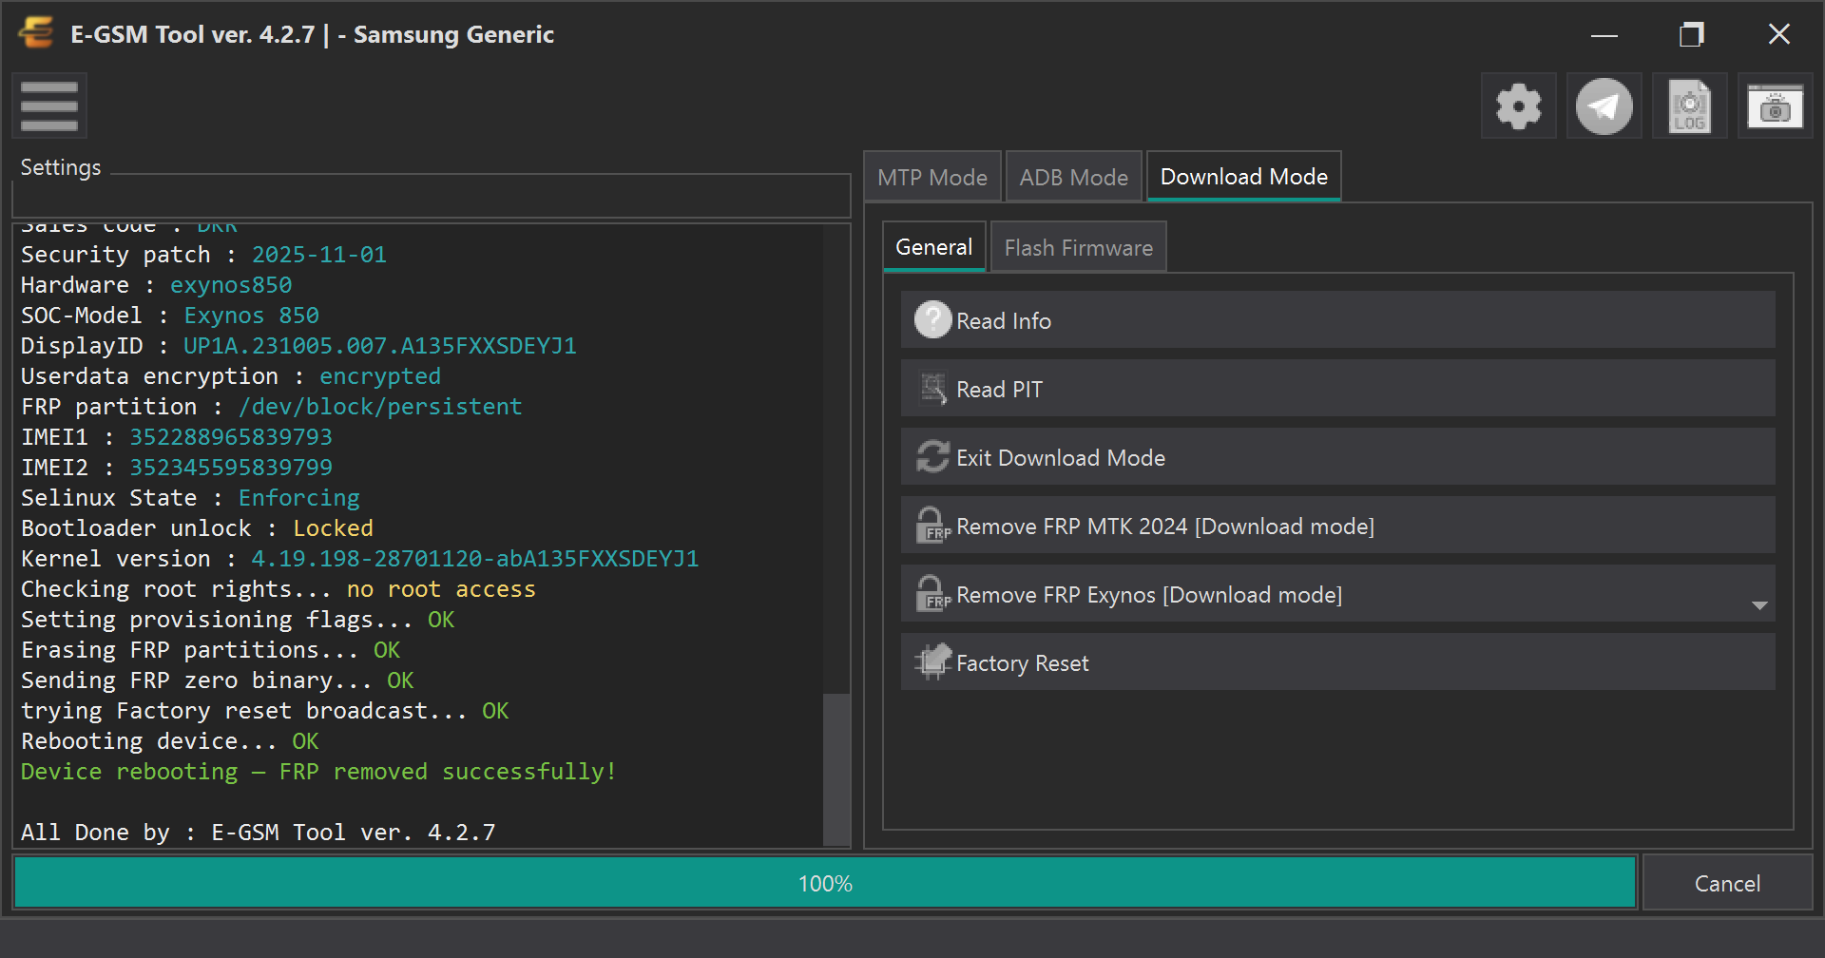Click Remove FRP Exynos button
This screenshot has height=958, width=1825.
click(x=1338, y=594)
